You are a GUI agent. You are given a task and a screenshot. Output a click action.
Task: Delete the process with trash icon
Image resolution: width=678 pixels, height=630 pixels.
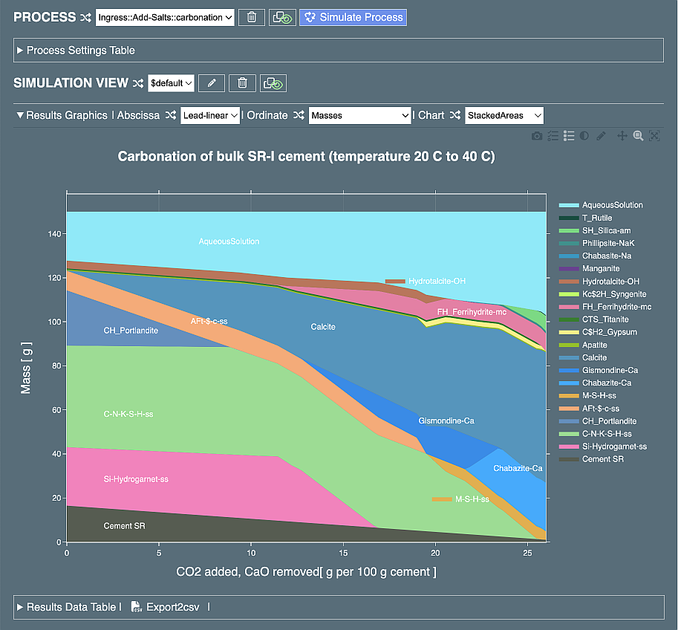(252, 17)
